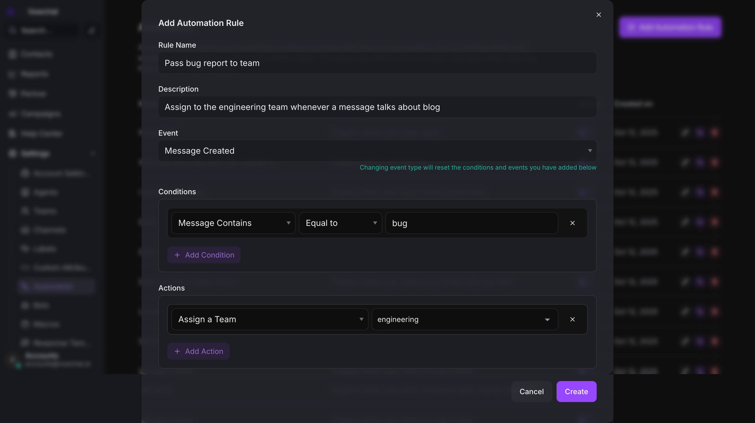Image resolution: width=755 pixels, height=423 pixels.
Task: Open the Event type dropdown
Action: tap(377, 151)
